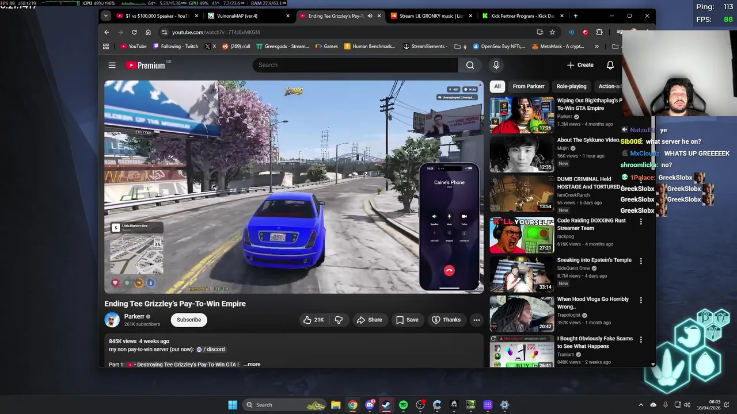Reload the page in Chrome
Image resolution: width=737 pixels, height=414 pixels.
point(134,32)
